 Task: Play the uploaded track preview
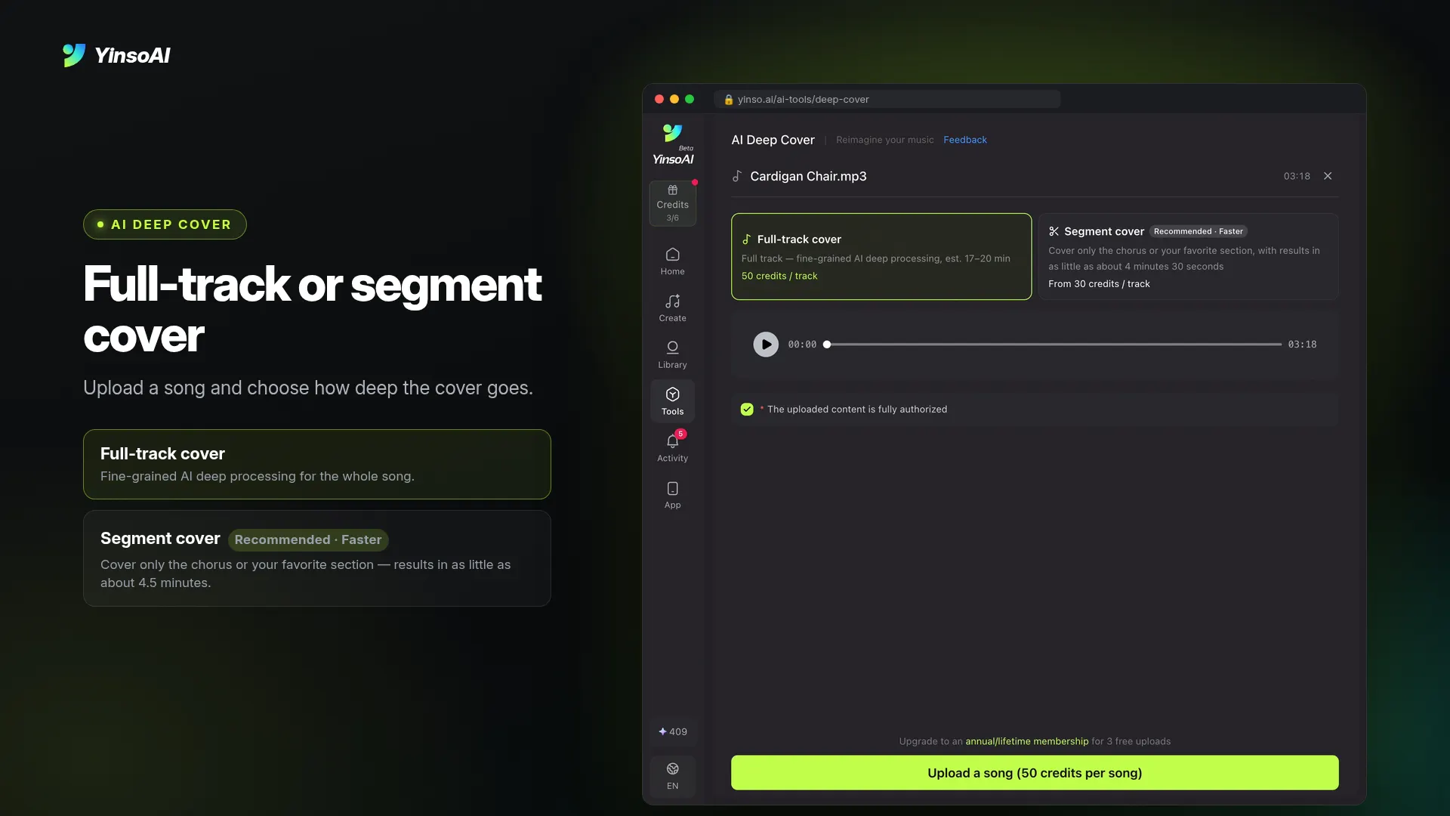pos(766,345)
